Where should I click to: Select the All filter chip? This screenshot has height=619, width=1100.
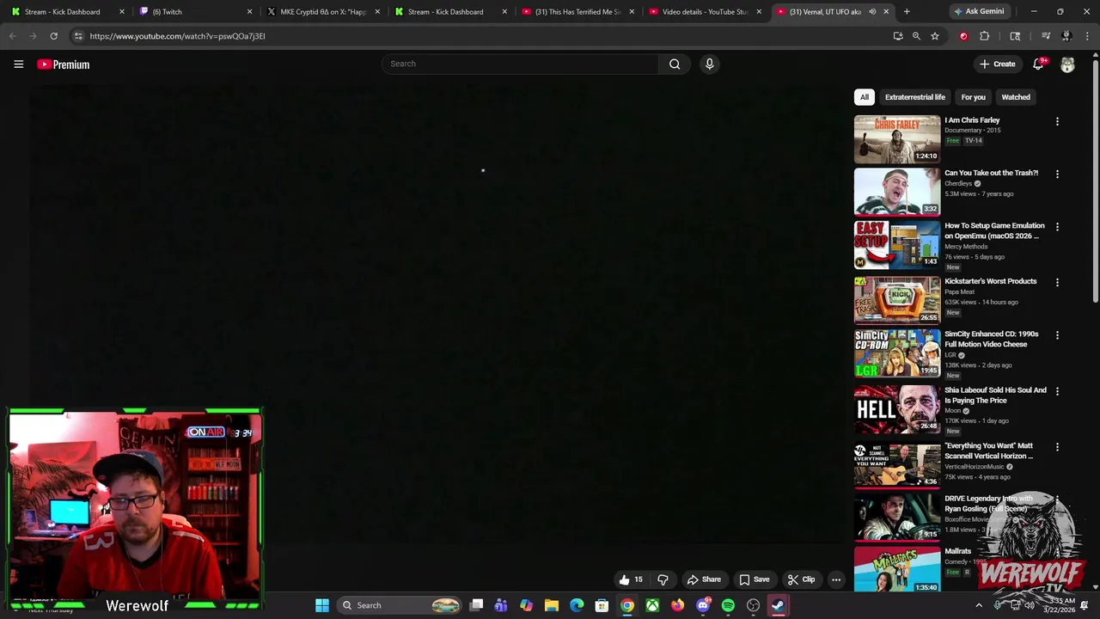pos(865,97)
